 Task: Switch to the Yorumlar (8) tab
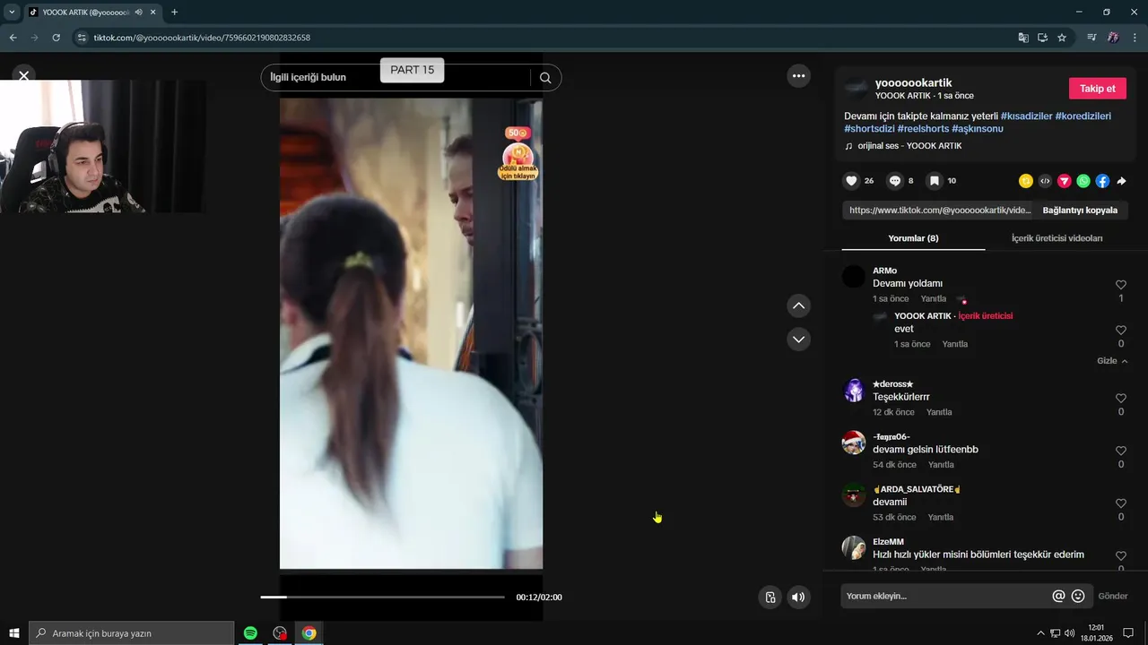[x=913, y=238]
